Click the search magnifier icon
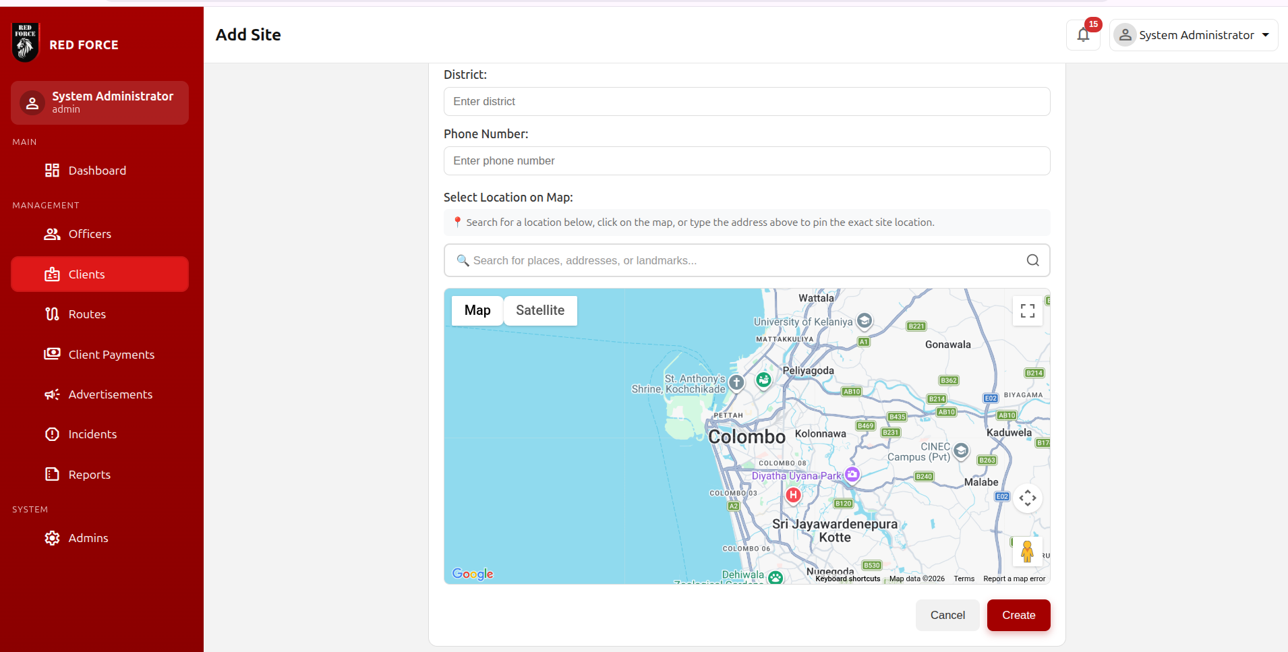Viewport: 1288px width, 652px height. pos(1032,260)
